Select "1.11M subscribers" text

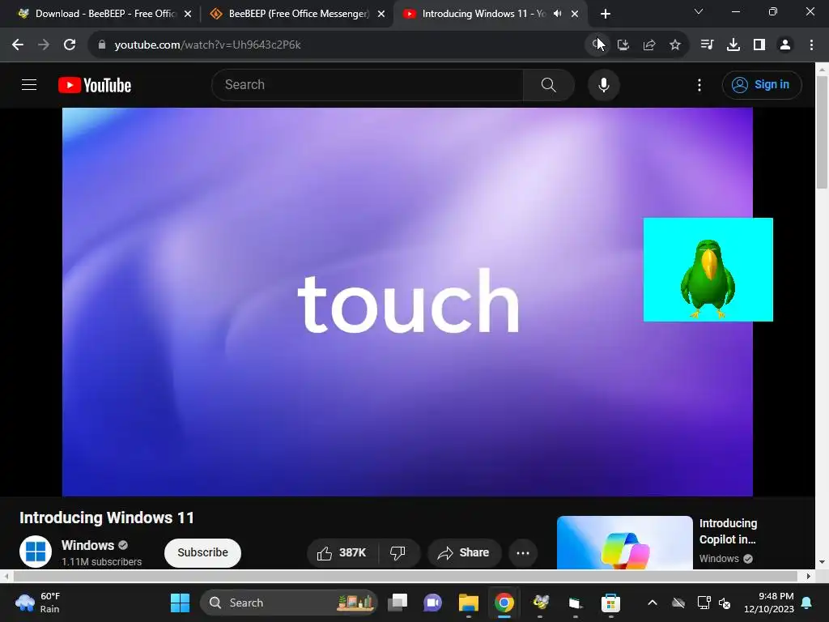tap(101, 562)
